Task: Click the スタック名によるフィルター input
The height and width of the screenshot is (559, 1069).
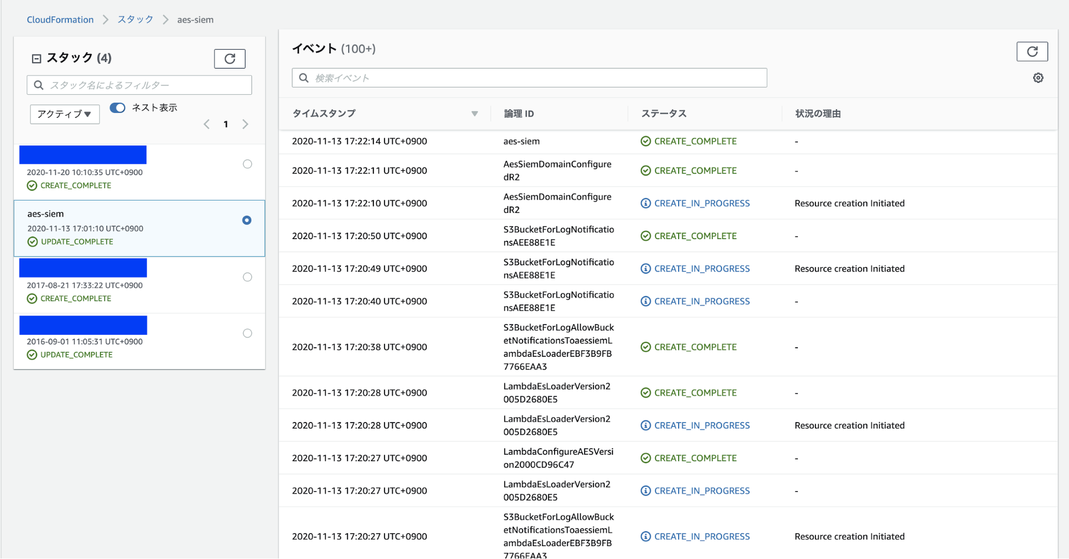Action: point(139,85)
